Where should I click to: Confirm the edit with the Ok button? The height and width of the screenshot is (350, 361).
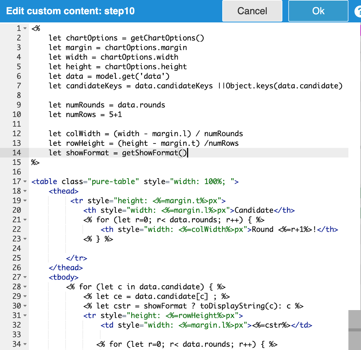click(x=318, y=11)
